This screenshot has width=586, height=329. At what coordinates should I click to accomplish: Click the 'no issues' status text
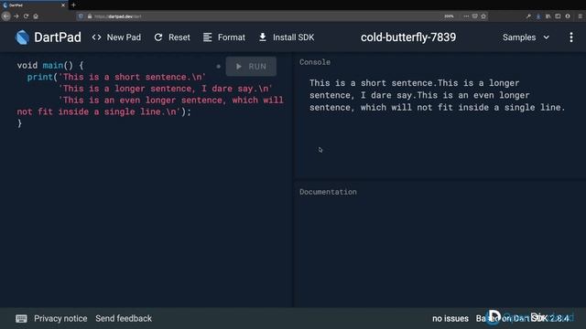(x=450, y=319)
